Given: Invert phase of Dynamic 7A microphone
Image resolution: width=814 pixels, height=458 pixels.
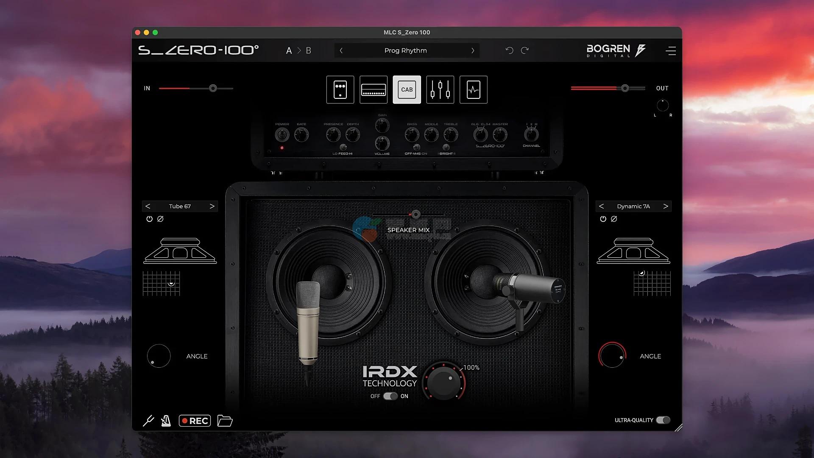Looking at the screenshot, I should (614, 219).
